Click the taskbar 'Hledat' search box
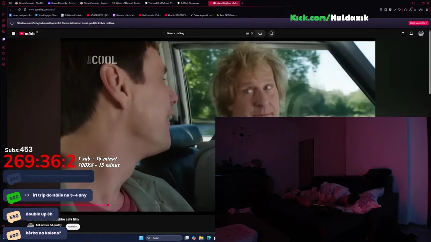 164,238
